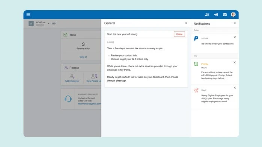Dismiss the 9:00 AM contact info notification
This screenshot has width=262, height=147.
(235, 37)
